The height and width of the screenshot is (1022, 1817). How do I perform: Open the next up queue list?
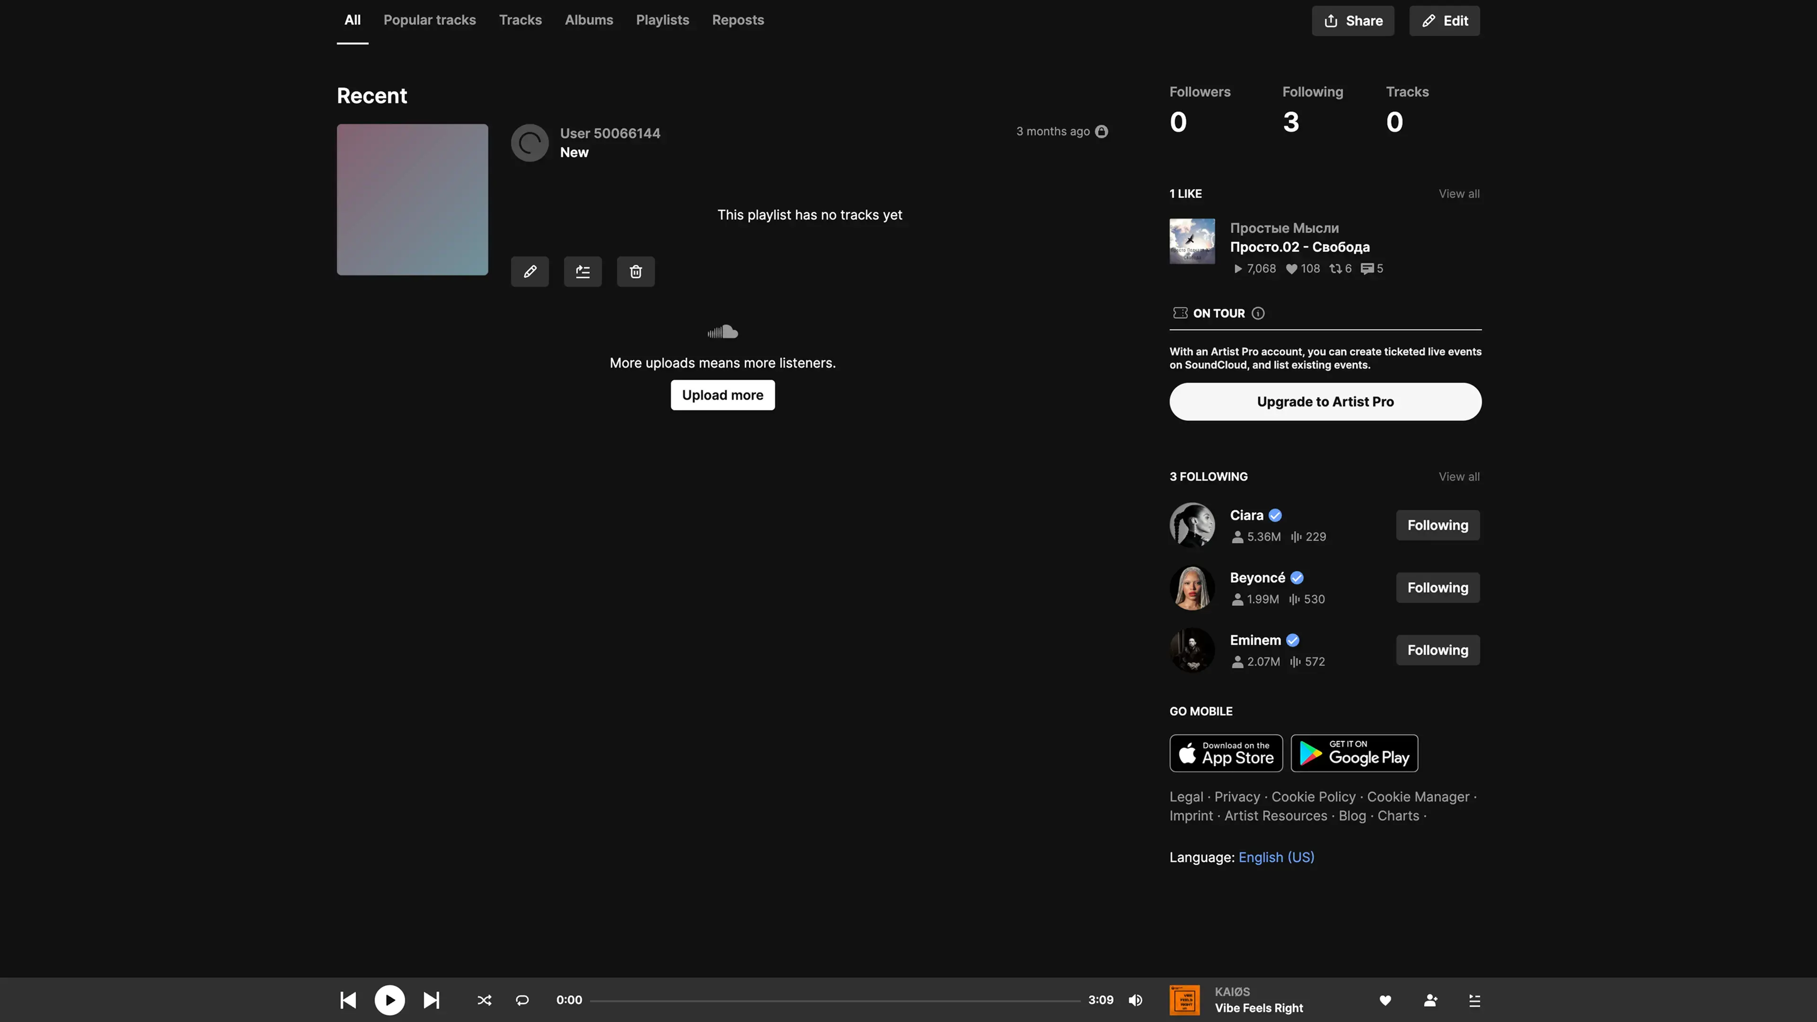click(x=1474, y=1000)
